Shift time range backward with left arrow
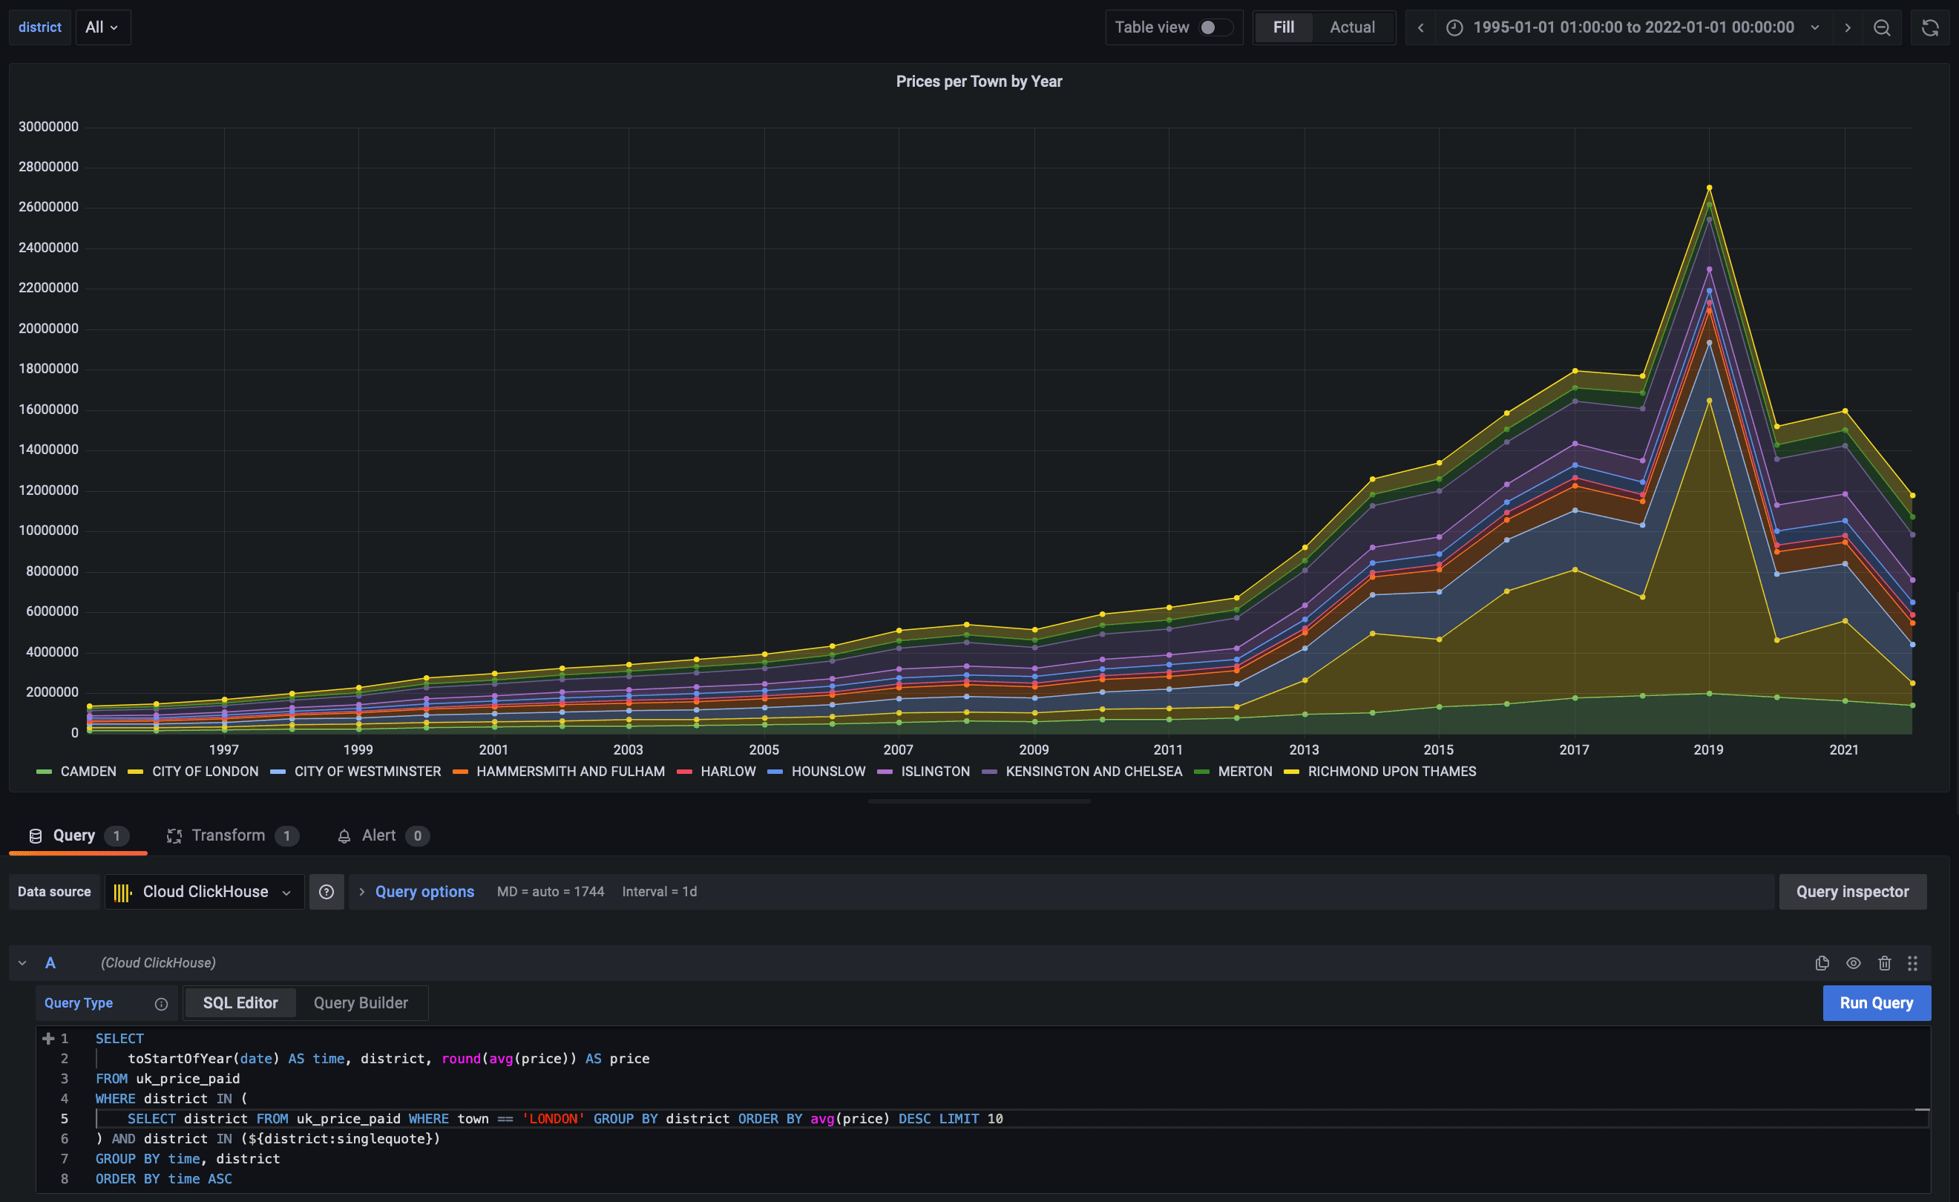 pos(1421,28)
